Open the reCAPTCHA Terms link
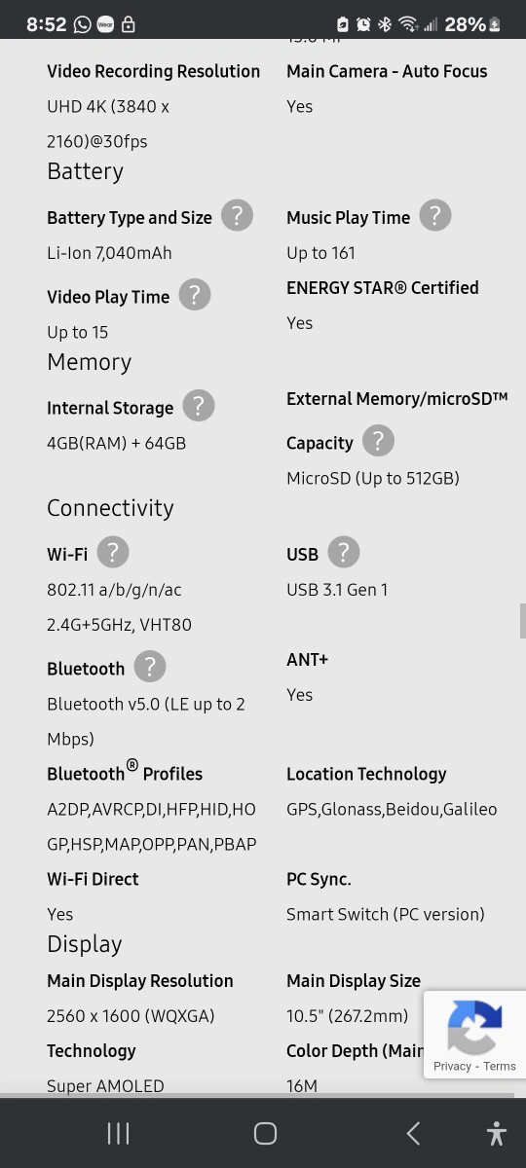The height and width of the screenshot is (1168, 526). click(x=500, y=1066)
